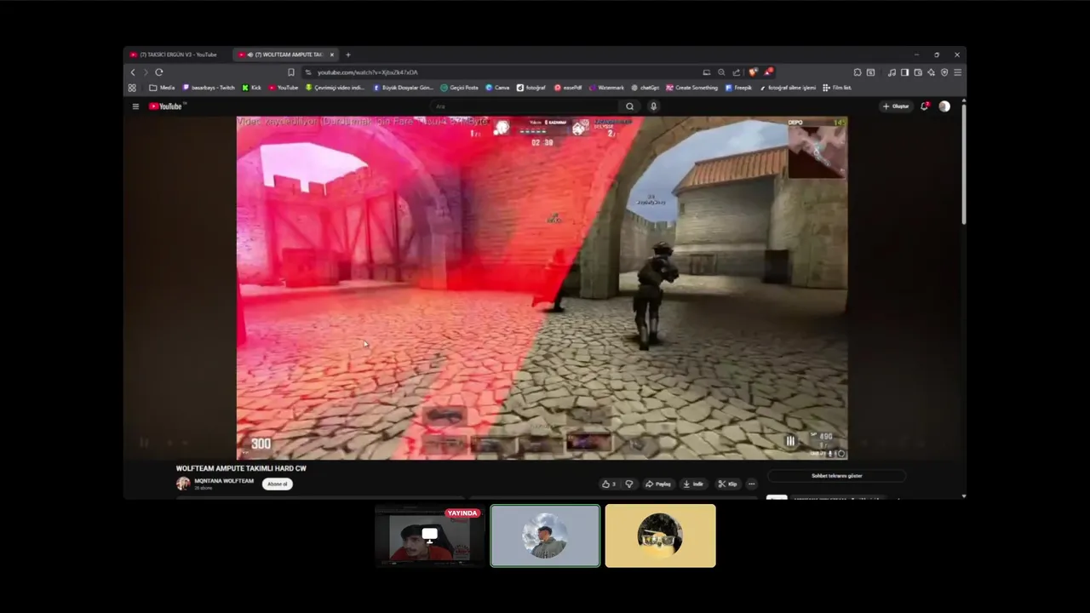
Task: Open the YouTube notifications bell
Action: (925, 106)
